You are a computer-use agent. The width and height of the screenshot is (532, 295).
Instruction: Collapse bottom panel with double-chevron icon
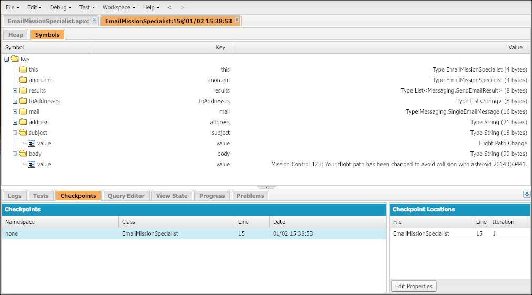point(527,194)
